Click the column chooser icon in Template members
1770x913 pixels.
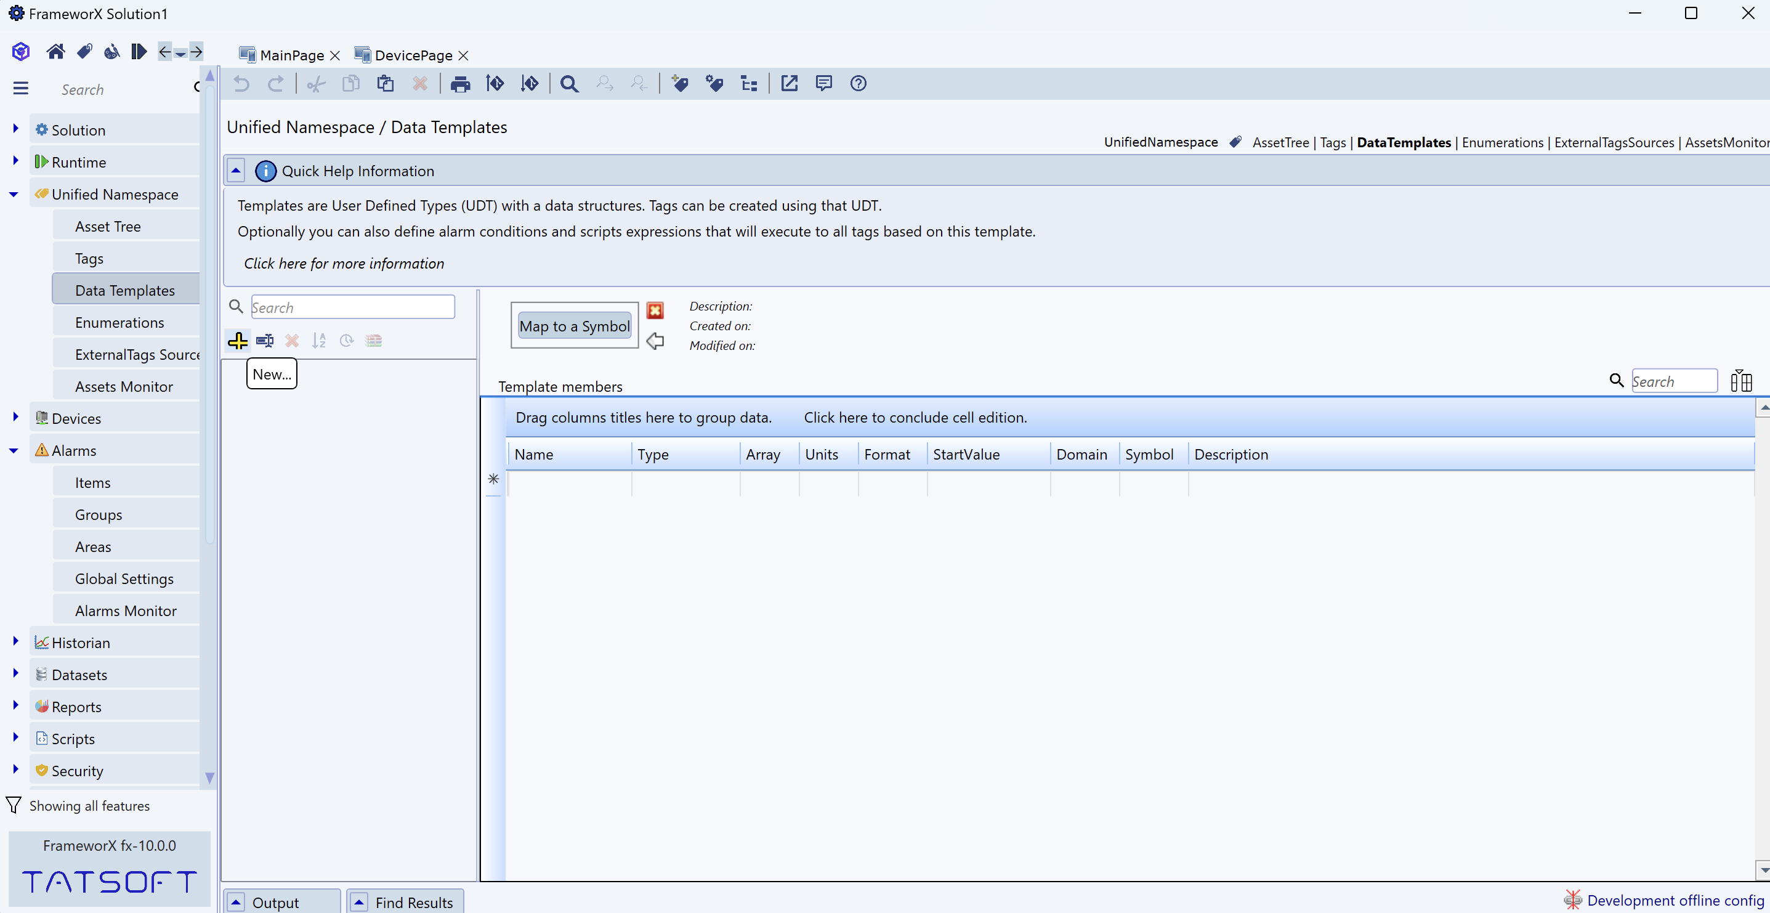(x=1741, y=381)
